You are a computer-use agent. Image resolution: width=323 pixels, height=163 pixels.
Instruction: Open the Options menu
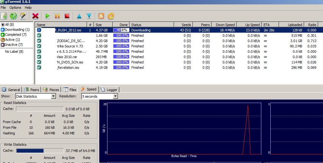pos(15,8)
